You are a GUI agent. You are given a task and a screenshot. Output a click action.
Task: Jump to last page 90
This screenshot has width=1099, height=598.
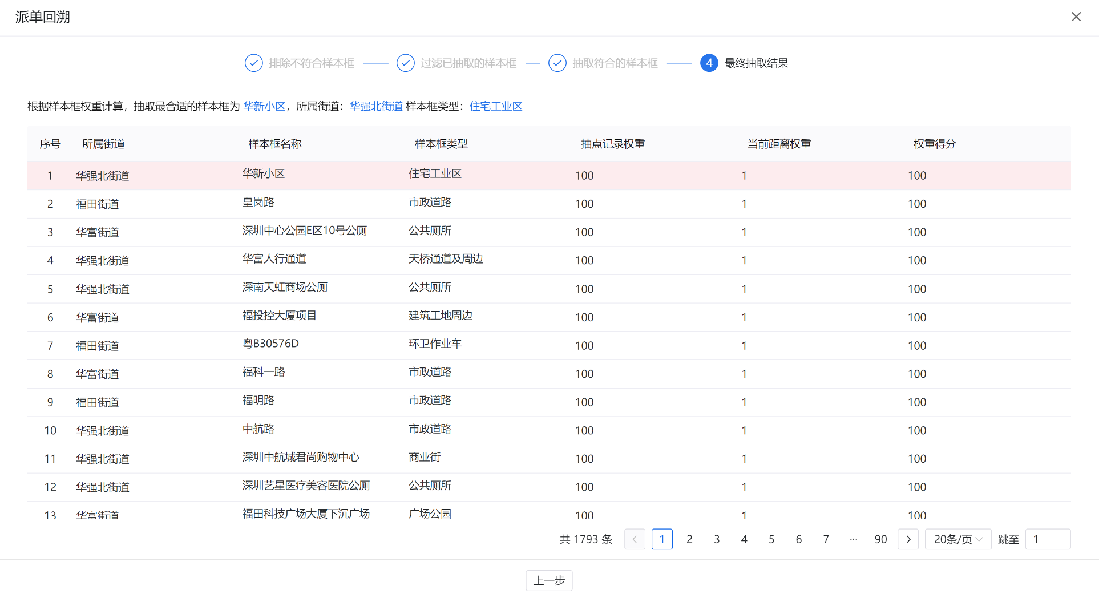pyautogui.click(x=880, y=539)
